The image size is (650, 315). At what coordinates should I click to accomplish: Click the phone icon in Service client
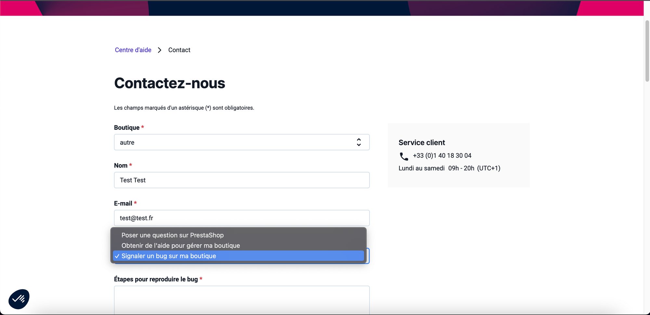pos(404,156)
